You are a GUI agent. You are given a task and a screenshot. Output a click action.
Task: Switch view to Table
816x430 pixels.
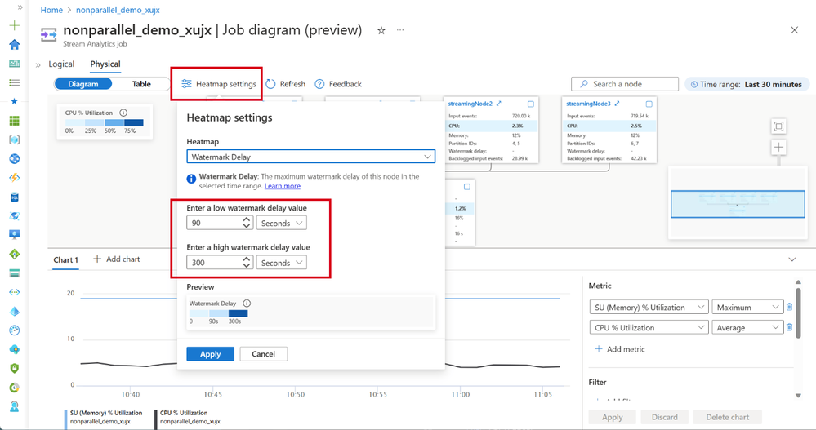click(141, 84)
